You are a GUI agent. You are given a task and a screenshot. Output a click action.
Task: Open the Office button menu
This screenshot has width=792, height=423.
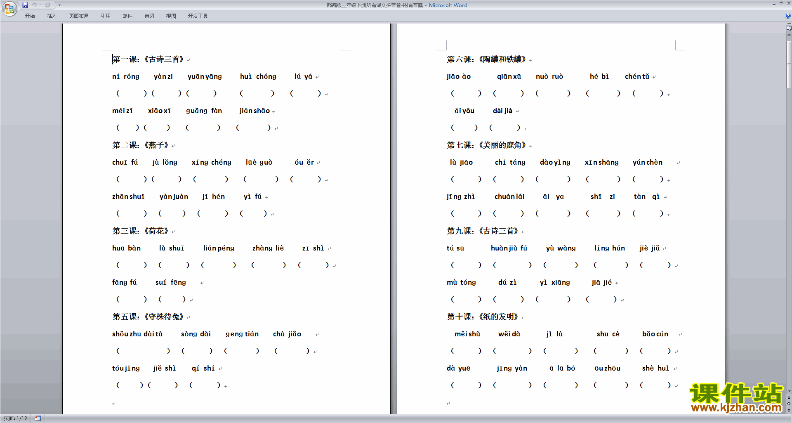pyautogui.click(x=9, y=8)
